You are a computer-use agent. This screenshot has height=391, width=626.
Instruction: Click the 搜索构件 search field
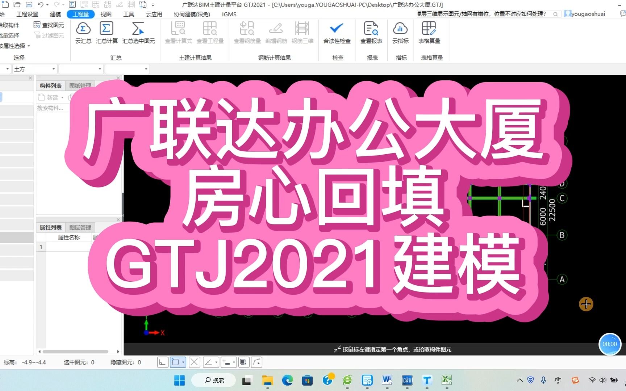53,108
